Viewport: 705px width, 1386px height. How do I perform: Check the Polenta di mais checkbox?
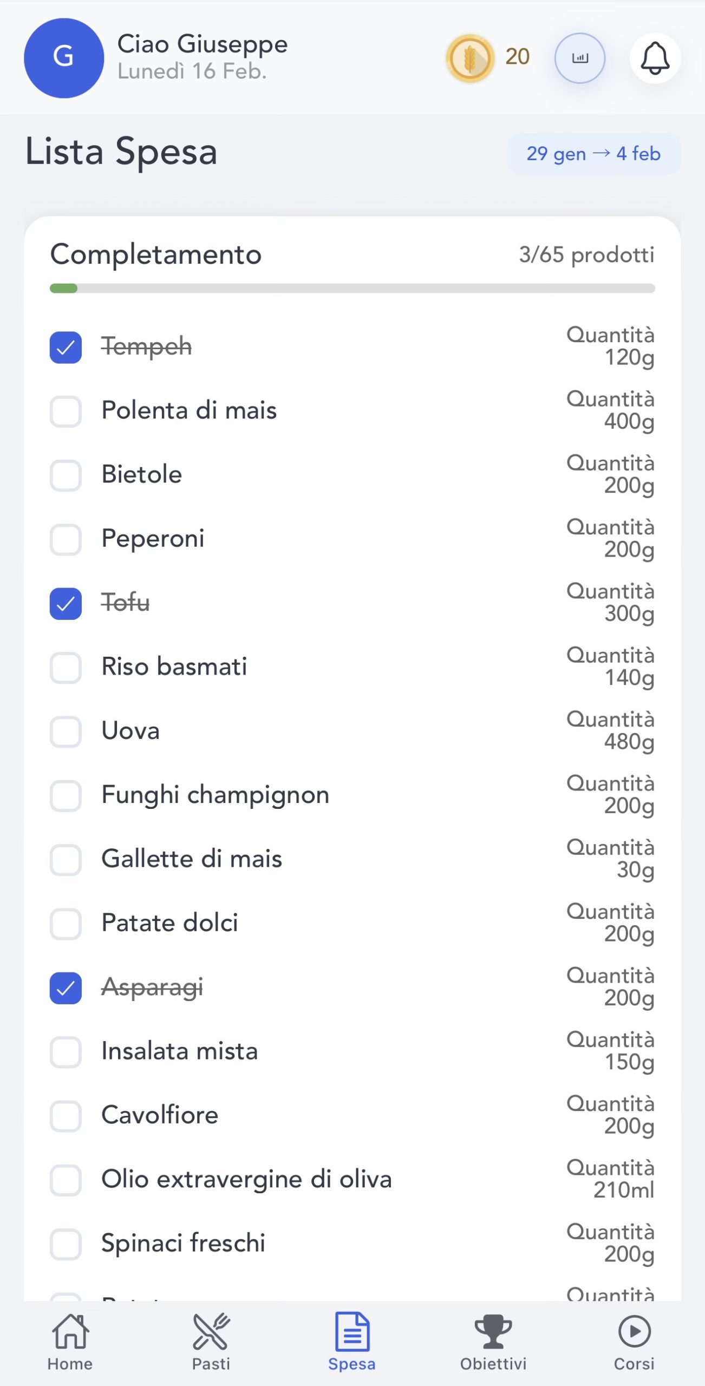66,411
